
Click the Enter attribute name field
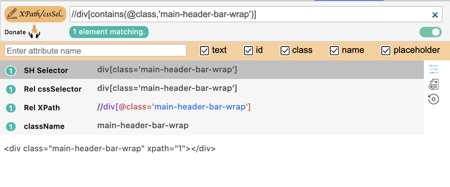pyautogui.click(x=96, y=51)
